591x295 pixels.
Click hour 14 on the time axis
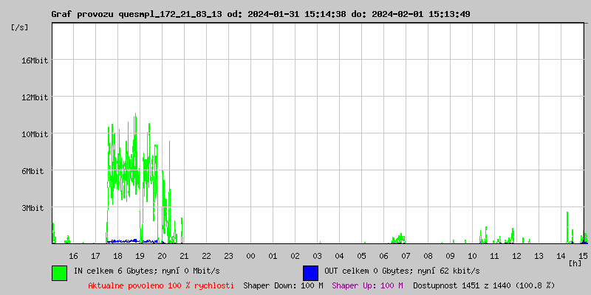coord(561,255)
